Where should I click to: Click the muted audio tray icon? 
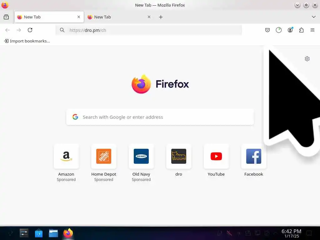click(229, 233)
